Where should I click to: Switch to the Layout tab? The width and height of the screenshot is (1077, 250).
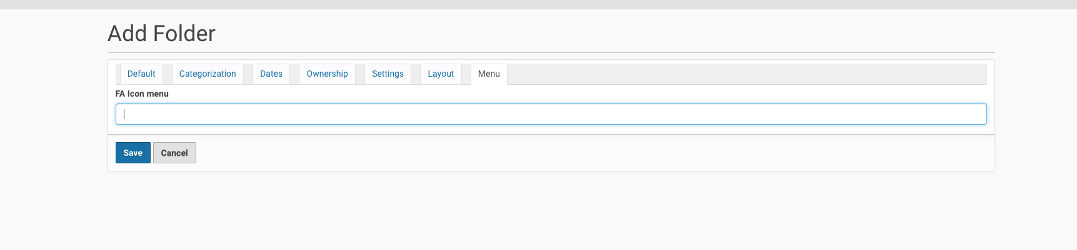pyautogui.click(x=441, y=74)
